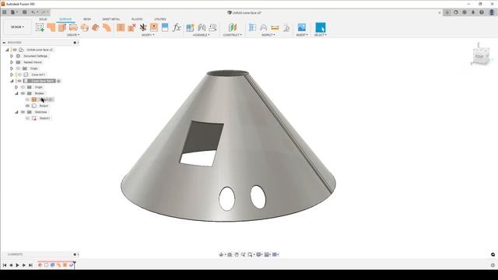The width and height of the screenshot is (498, 280).
Task: Click the New Component icon in Assemble
Action: 190,27
